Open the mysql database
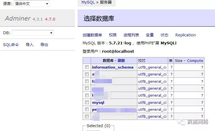Screen dimensions: 215x131 point(98,103)
